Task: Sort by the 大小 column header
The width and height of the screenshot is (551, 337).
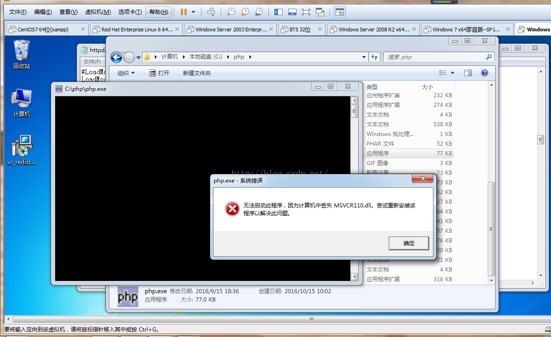Action: [437, 87]
